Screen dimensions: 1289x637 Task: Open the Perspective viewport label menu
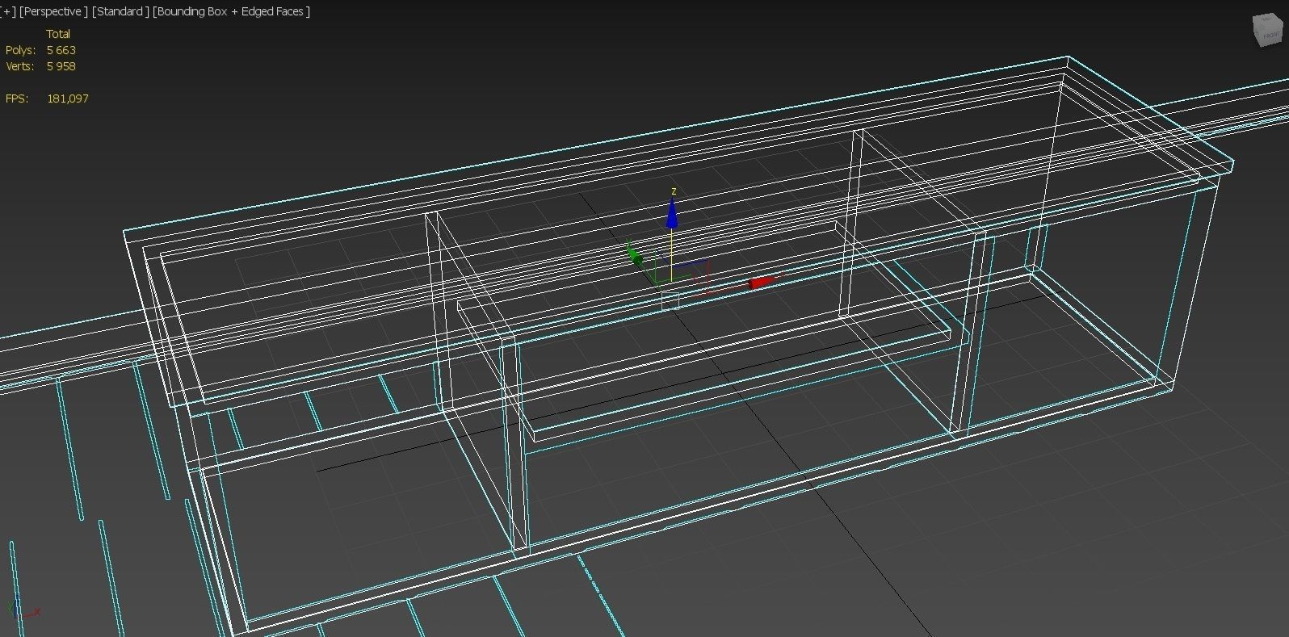54,11
